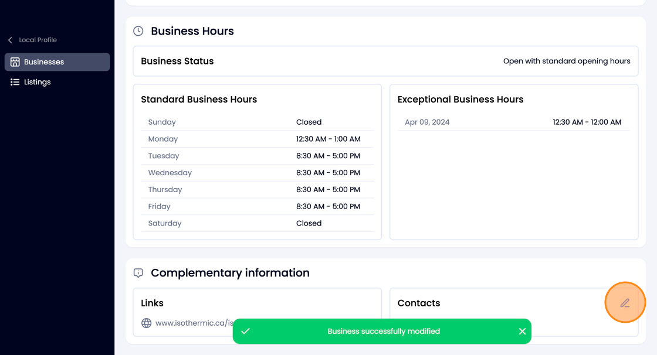Click the Business Hours section title
The image size is (657, 355).
[x=192, y=31]
